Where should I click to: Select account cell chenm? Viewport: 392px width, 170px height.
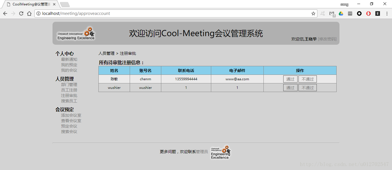(x=145, y=79)
